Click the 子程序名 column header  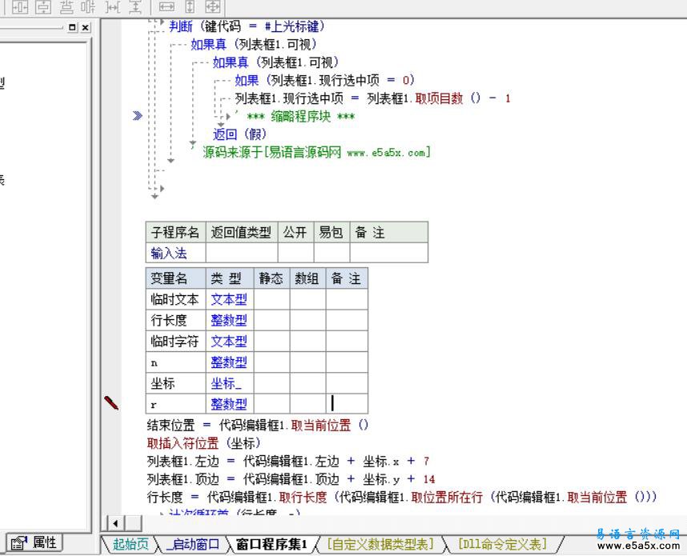point(175,233)
